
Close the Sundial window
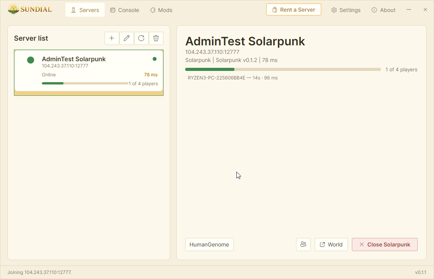425,10
